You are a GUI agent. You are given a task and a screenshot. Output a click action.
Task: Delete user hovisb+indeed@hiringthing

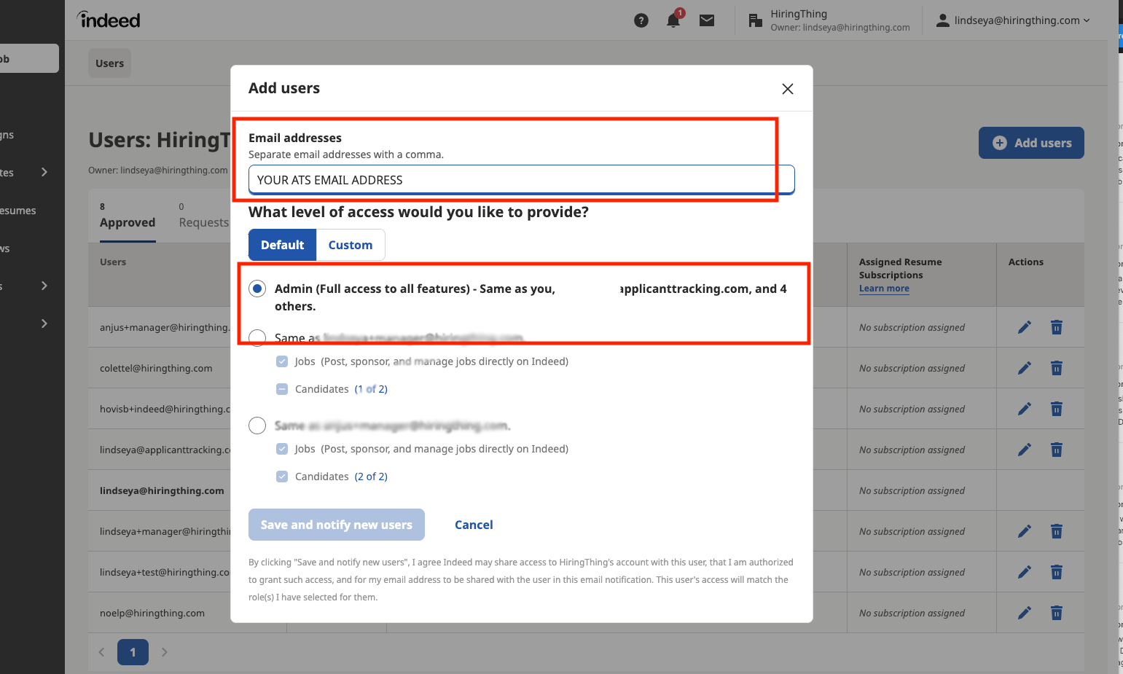tap(1057, 409)
